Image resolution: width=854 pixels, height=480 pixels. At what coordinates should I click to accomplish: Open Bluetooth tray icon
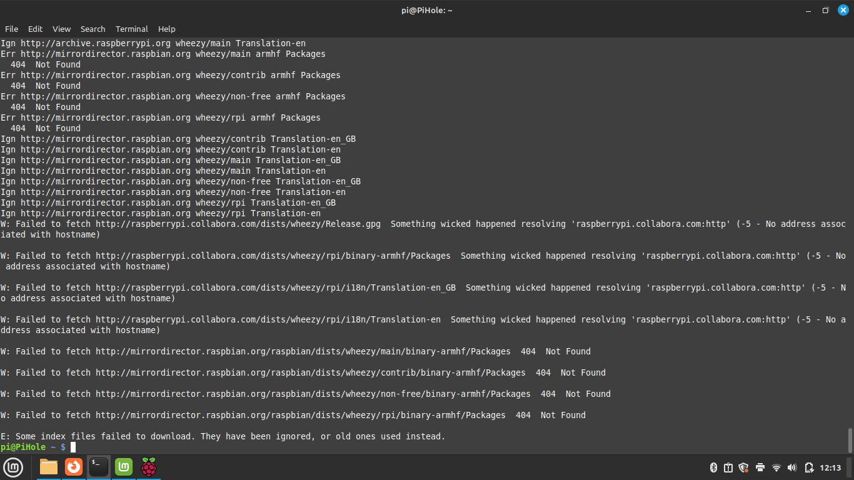pos(713,467)
